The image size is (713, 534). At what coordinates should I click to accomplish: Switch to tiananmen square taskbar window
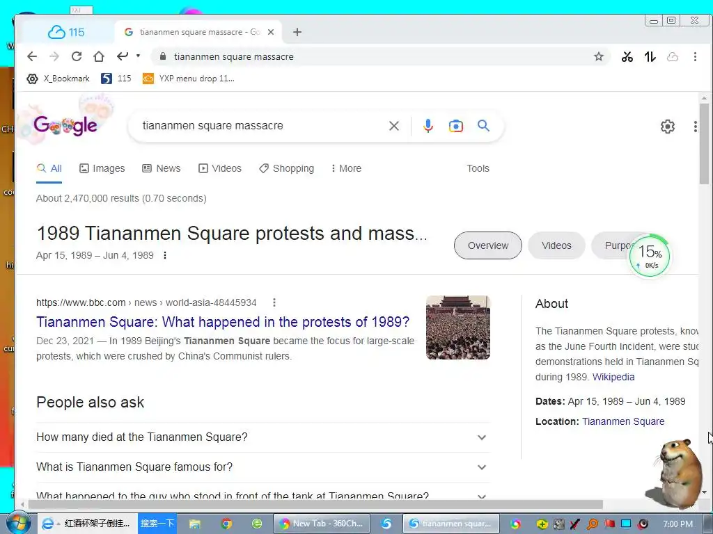pos(451,524)
